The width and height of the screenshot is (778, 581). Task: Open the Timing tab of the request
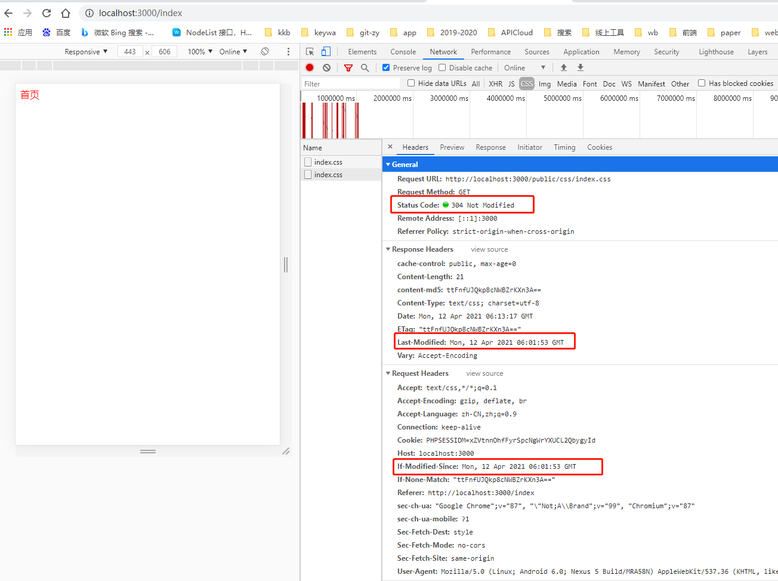tap(564, 147)
